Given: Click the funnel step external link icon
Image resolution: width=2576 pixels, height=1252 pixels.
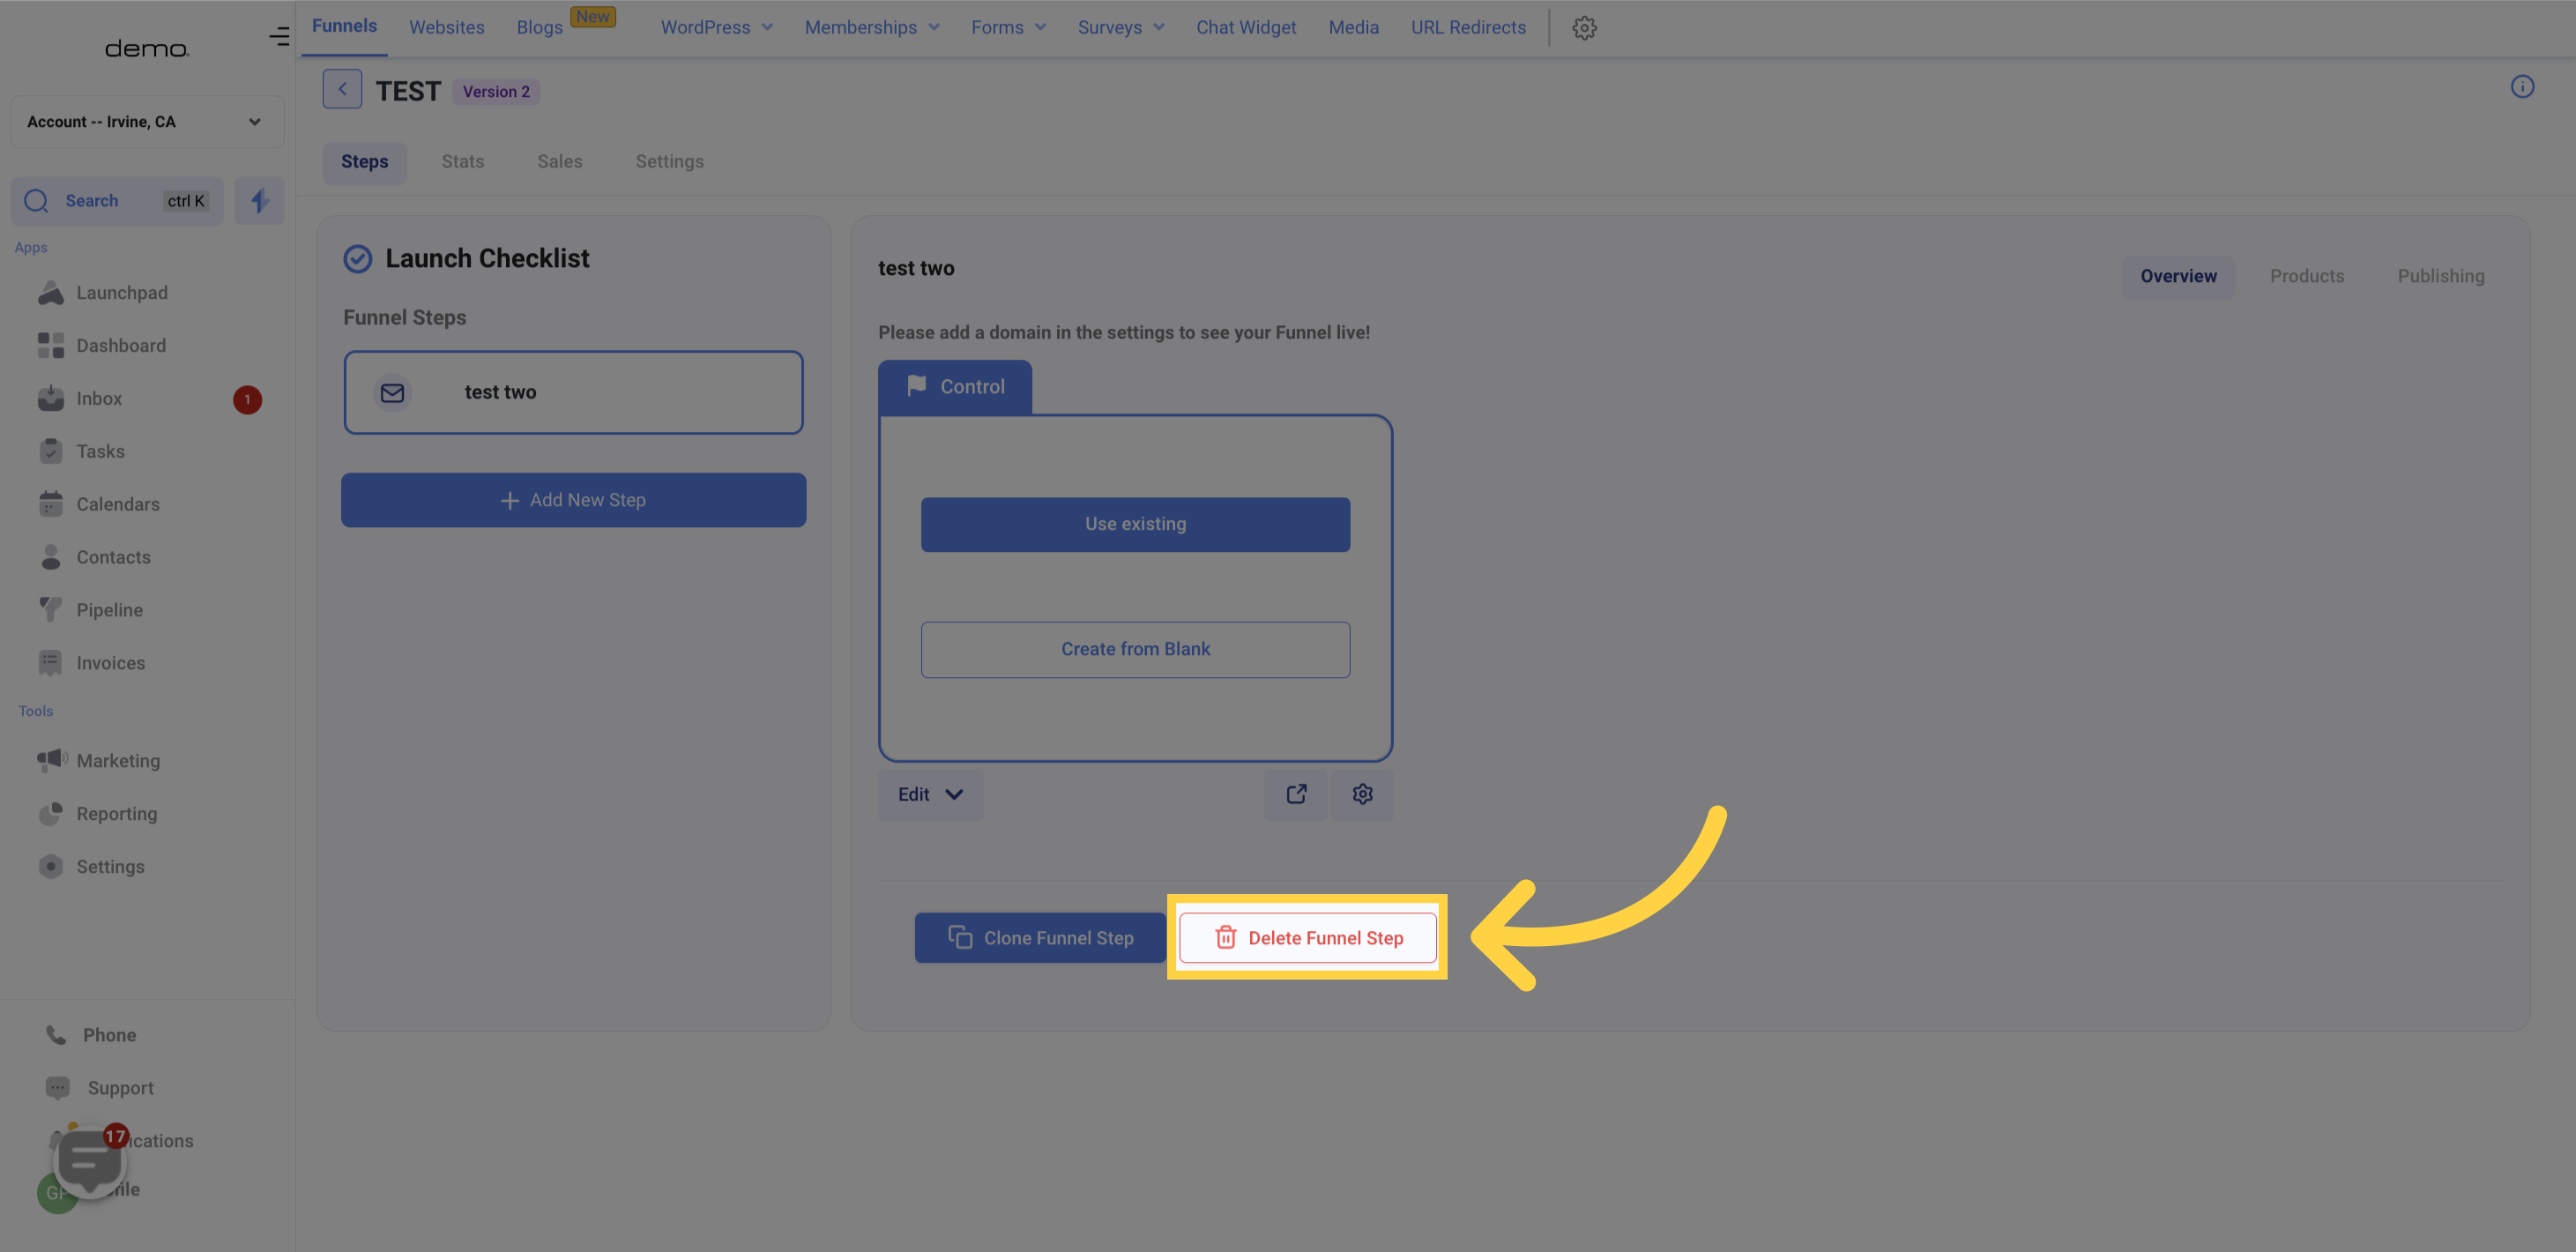Looking at the screenshot, I should point(1296,795).
